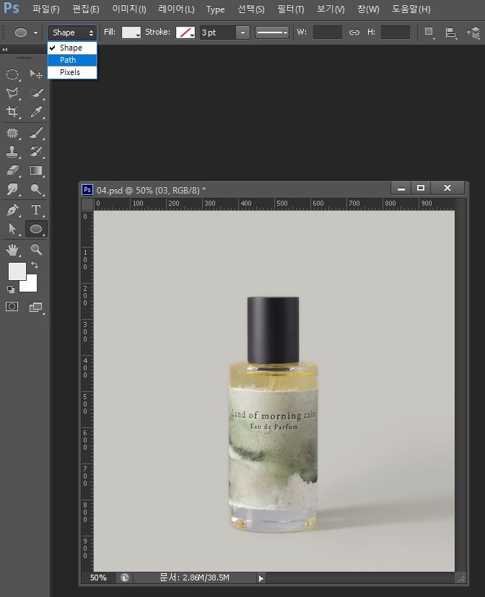Select the Elliptical Marquee tool
The image size is (485, 597).
(12, 74)
